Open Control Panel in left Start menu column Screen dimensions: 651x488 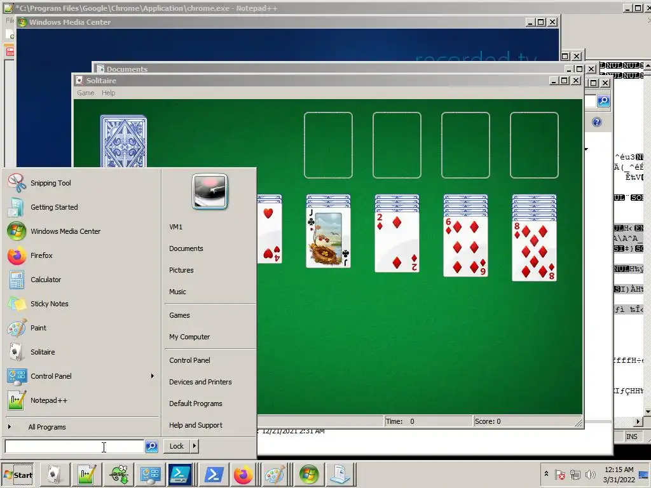click(x=51, y=376)
